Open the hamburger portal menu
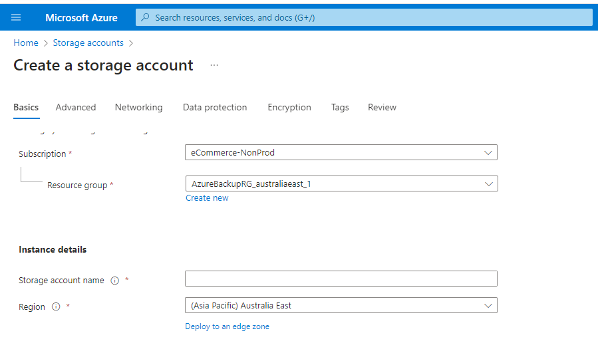The height and width of the screenshot is (359, 598). pos(16,17)
